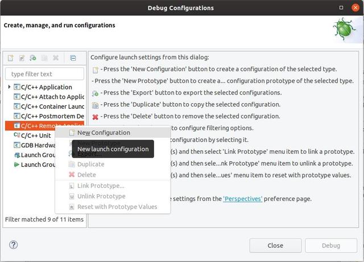Screen dimensions: 364x262
Task: Click the type filter text field
Action: click(44, 74)
